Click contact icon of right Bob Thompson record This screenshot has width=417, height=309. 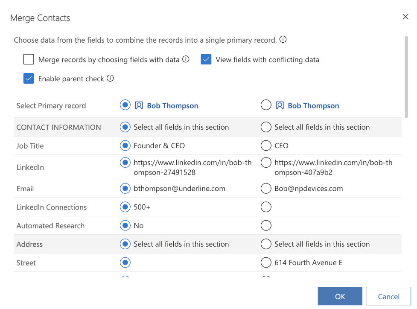tap(280, 105)
